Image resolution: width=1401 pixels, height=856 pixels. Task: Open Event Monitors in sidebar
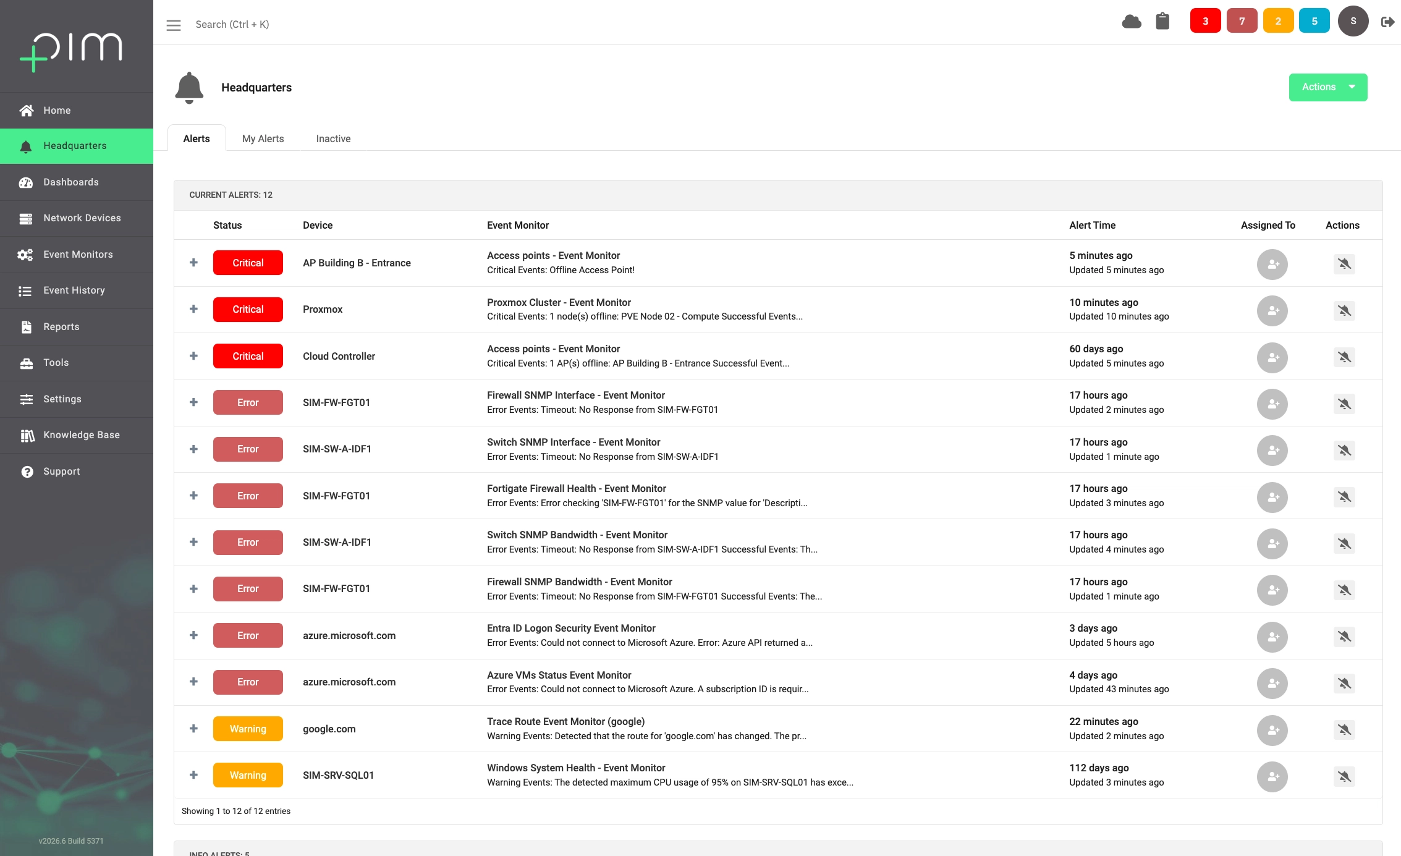pos(77,255)
